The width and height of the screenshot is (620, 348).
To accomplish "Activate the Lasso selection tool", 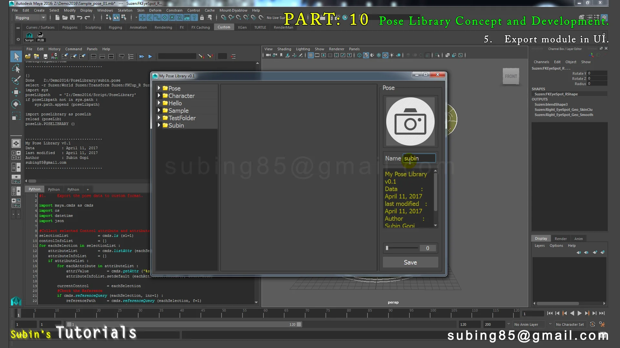I will coord(16,69).
